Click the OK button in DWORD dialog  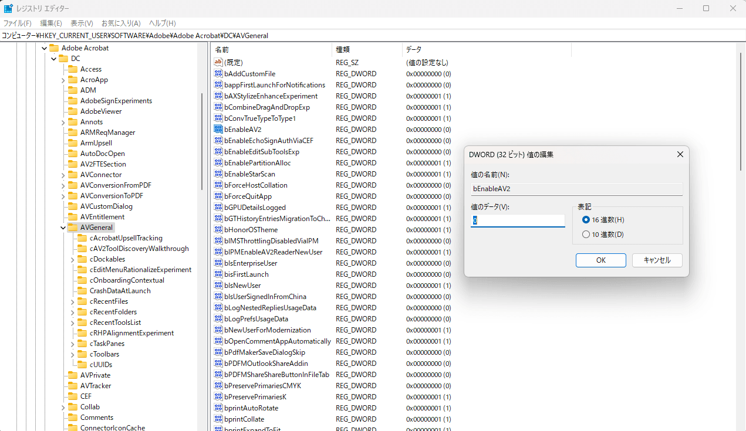pos(601,260)
